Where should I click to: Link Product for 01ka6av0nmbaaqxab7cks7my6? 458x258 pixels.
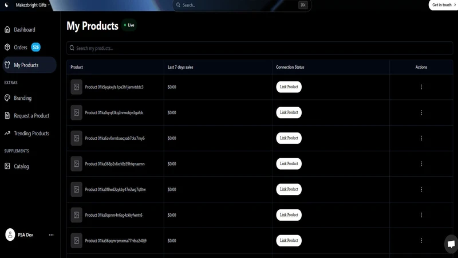289,138
